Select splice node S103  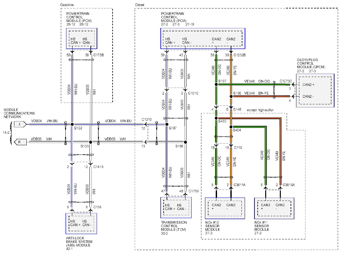coord(91,142)
